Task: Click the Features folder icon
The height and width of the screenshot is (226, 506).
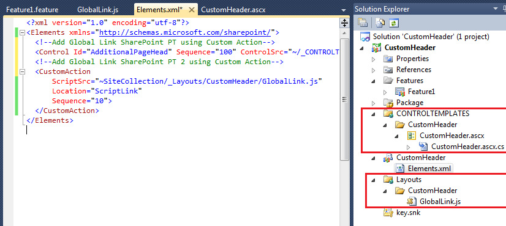Action: [x=388, y=81]
